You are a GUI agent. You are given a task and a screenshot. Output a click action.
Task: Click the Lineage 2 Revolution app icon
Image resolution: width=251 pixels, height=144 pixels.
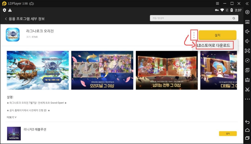pos(14,134)
